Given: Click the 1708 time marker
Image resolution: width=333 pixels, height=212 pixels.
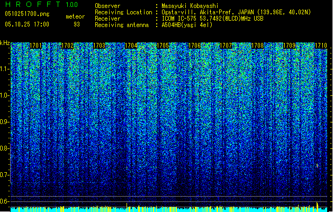Looking at the screenshot, I should 257,46.
